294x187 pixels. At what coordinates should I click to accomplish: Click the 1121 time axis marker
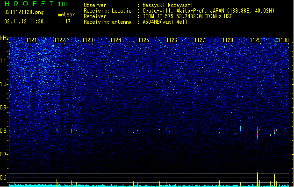[x=31, y=40]
